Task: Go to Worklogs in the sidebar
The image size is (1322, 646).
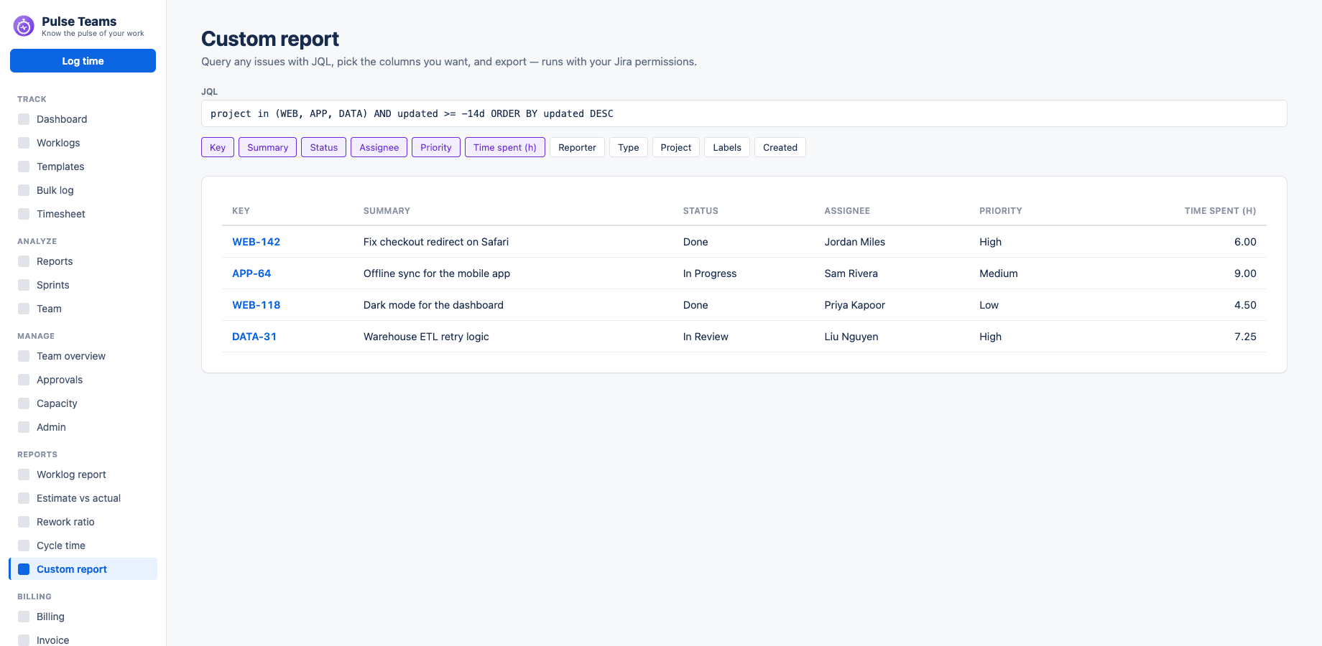Action: click(83, 143)
